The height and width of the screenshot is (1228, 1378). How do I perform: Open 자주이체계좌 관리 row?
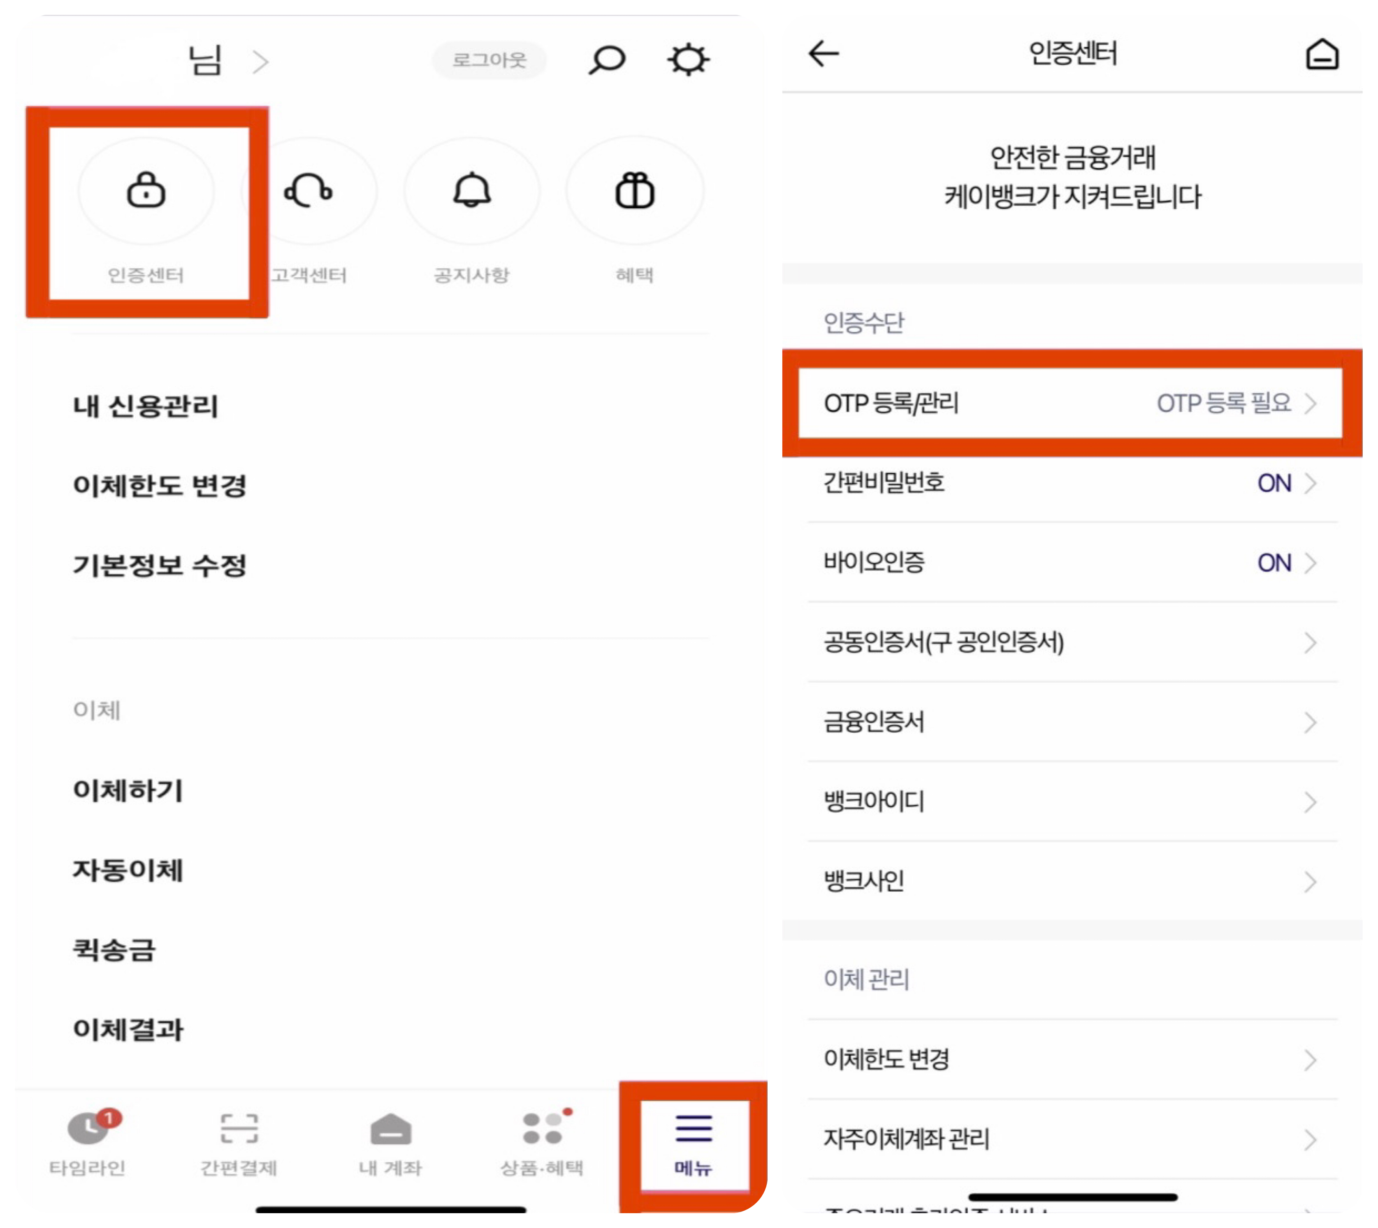point(1072,1139)
